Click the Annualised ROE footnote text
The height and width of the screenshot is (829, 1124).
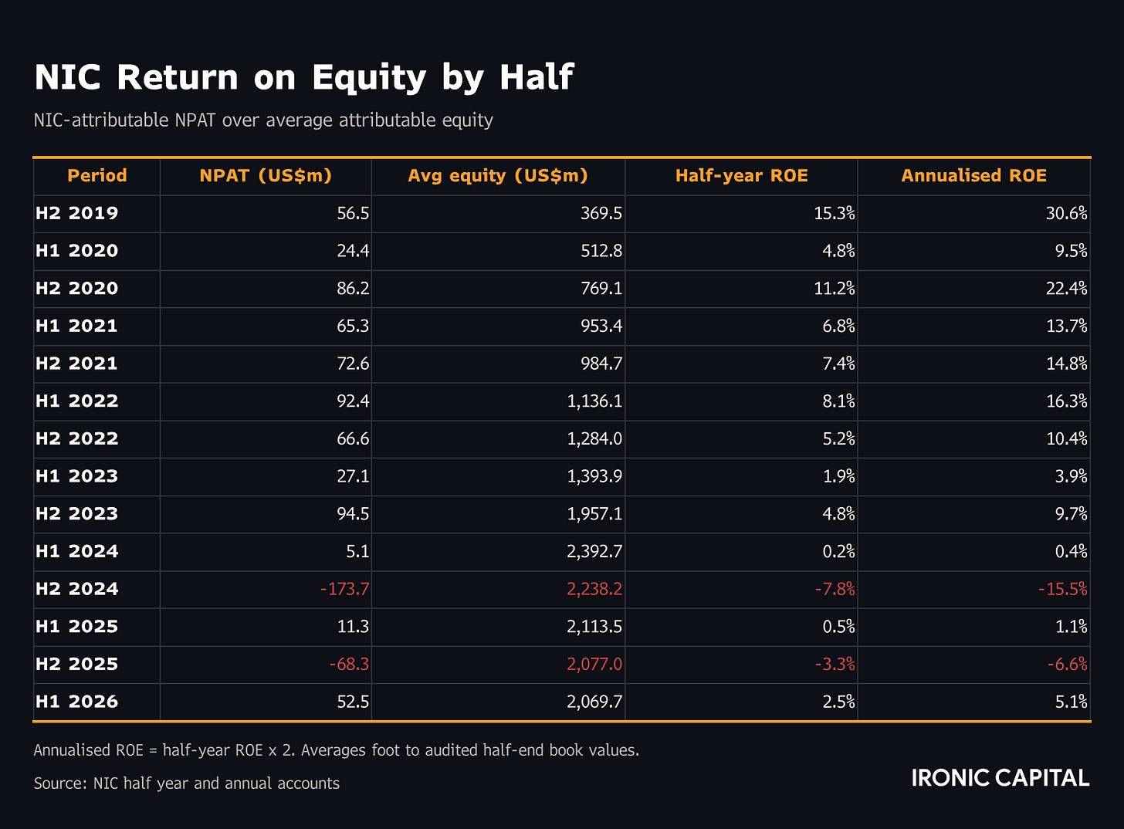coord(337,749)
